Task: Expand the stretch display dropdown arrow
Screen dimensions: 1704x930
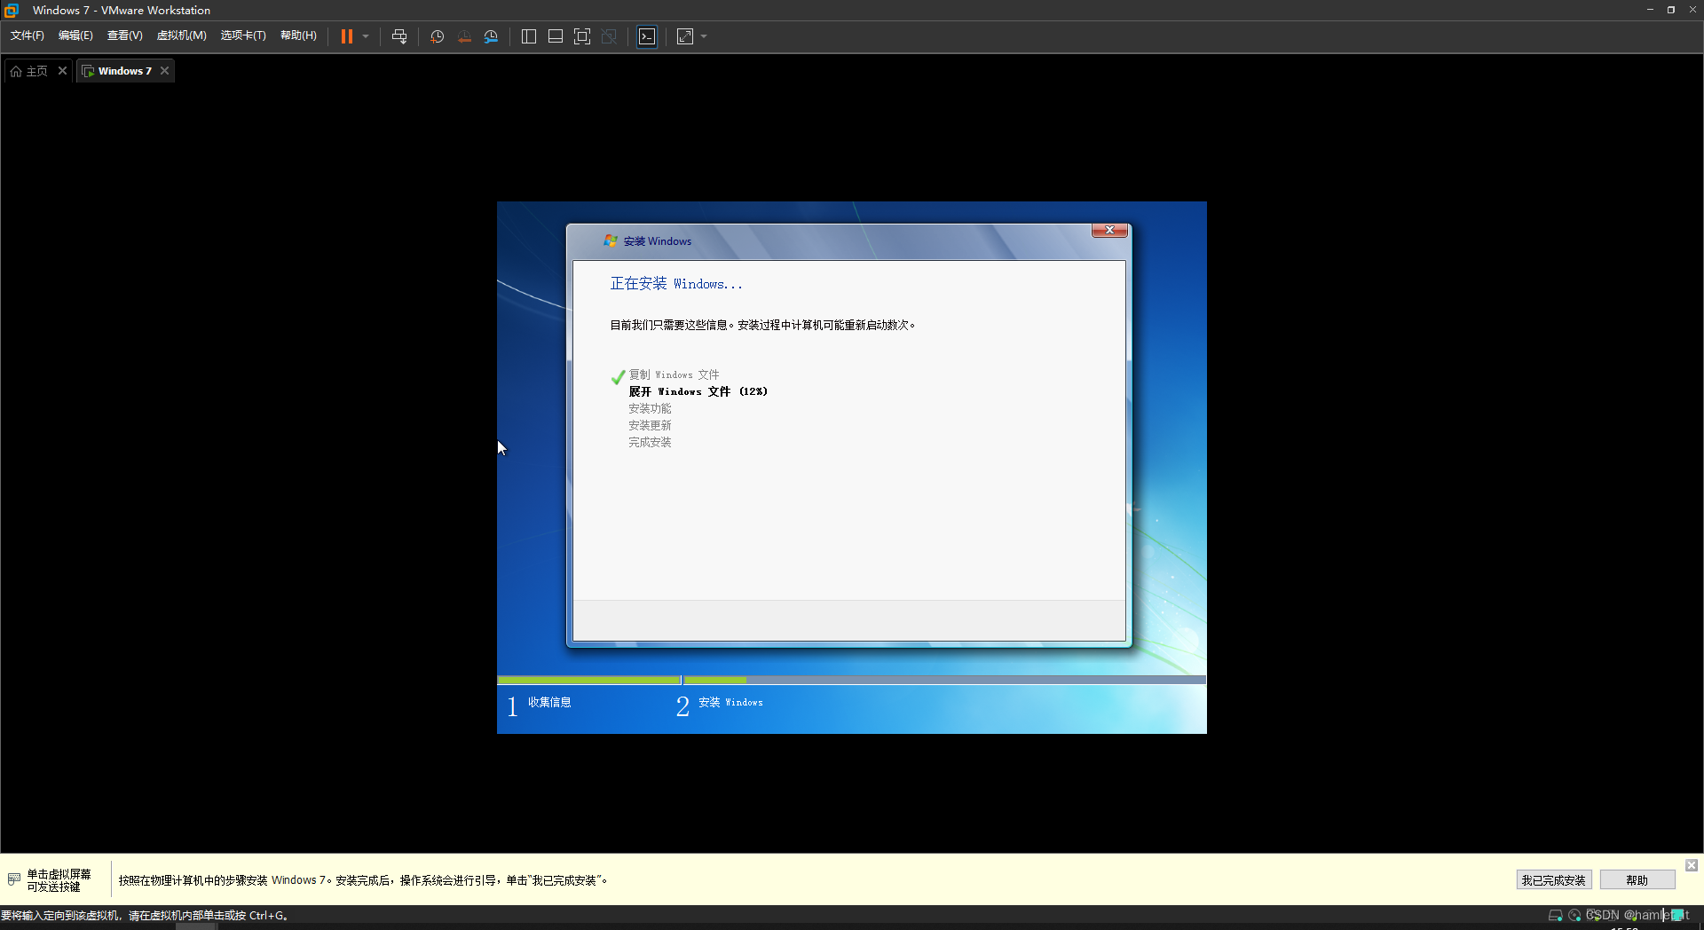Action: pos(704,36)
